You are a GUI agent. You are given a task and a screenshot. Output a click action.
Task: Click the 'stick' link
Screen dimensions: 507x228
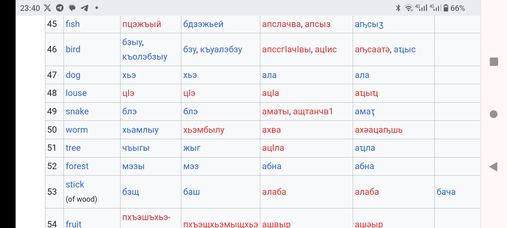[x=75, y=184]
